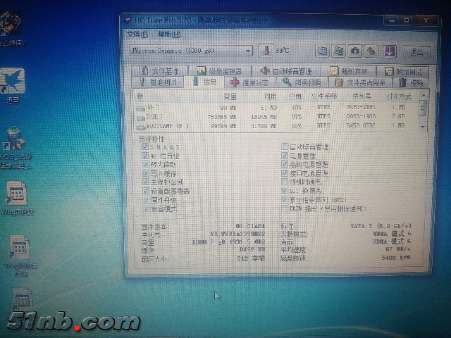Open the 文件(F) menu
The height and width of the screenshot is (338, 451).
pos(137,35)
